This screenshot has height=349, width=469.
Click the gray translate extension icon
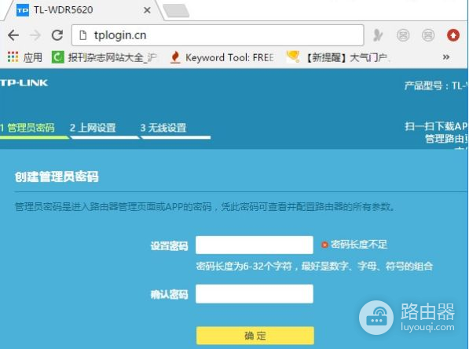[x=378, y=35]
